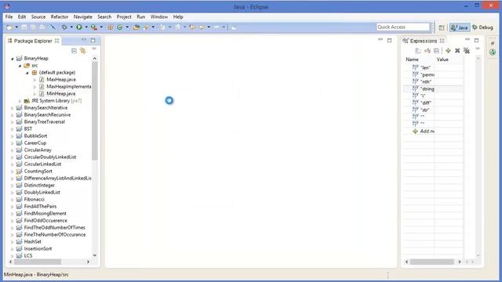Open the Source menu

[38, 17]
